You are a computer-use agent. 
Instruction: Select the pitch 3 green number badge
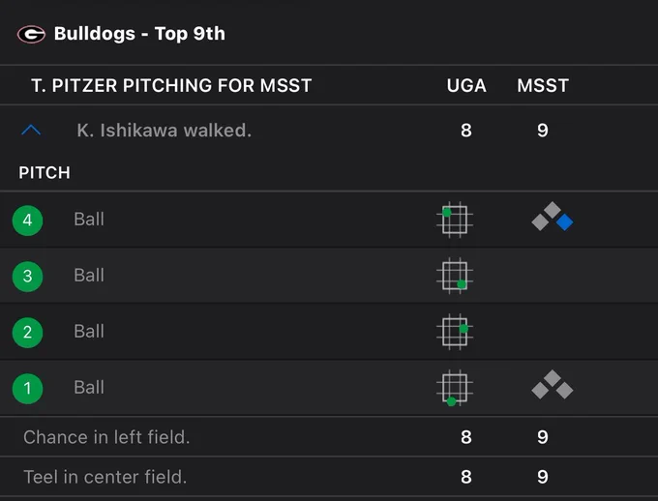coord(28,276)
